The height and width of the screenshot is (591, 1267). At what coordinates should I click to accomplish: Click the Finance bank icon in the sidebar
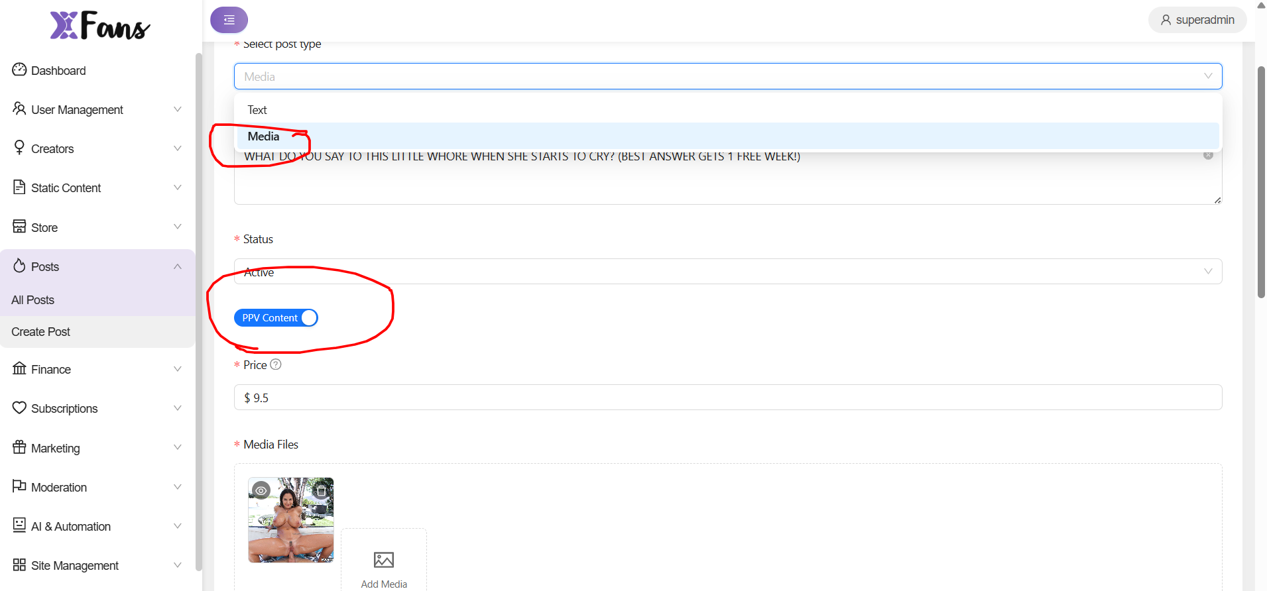(x=19, y=368)
